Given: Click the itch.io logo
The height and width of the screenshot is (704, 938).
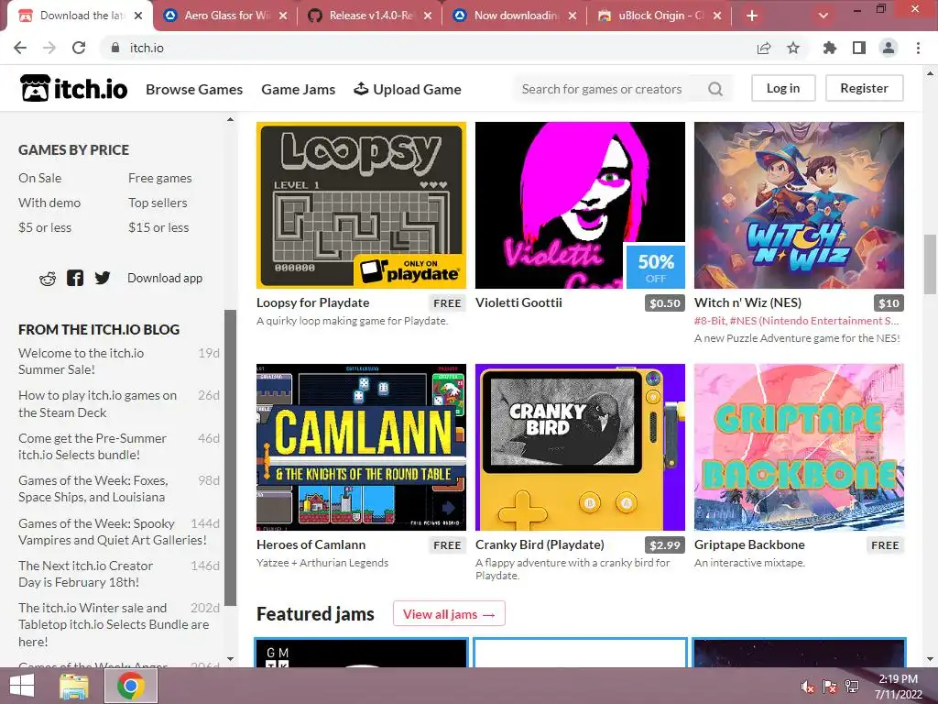Looking at the screenshot, I should tap(73, 89).
